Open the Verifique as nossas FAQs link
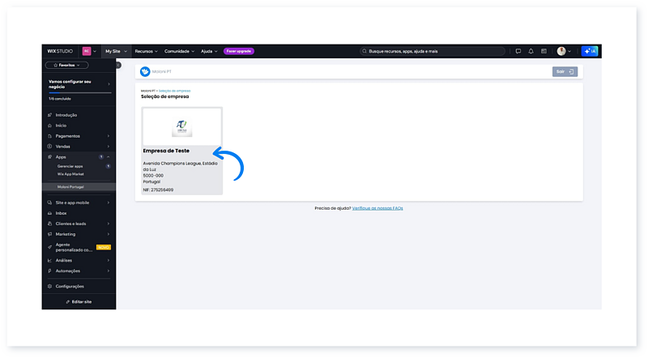The height and width of the screenshot is (358, 648). tap(377, 208)
